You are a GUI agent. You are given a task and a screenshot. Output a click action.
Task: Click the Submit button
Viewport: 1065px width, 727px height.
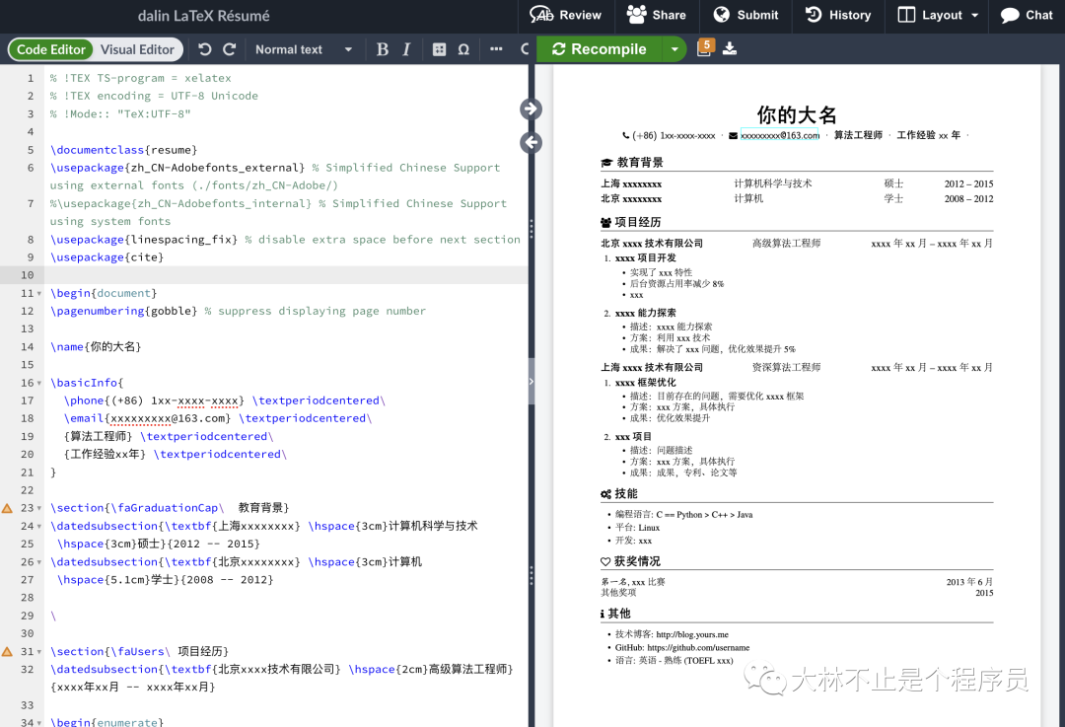(x=745, y=15)
